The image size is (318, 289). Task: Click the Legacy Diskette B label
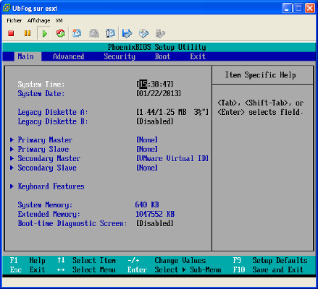pos(53,121)
